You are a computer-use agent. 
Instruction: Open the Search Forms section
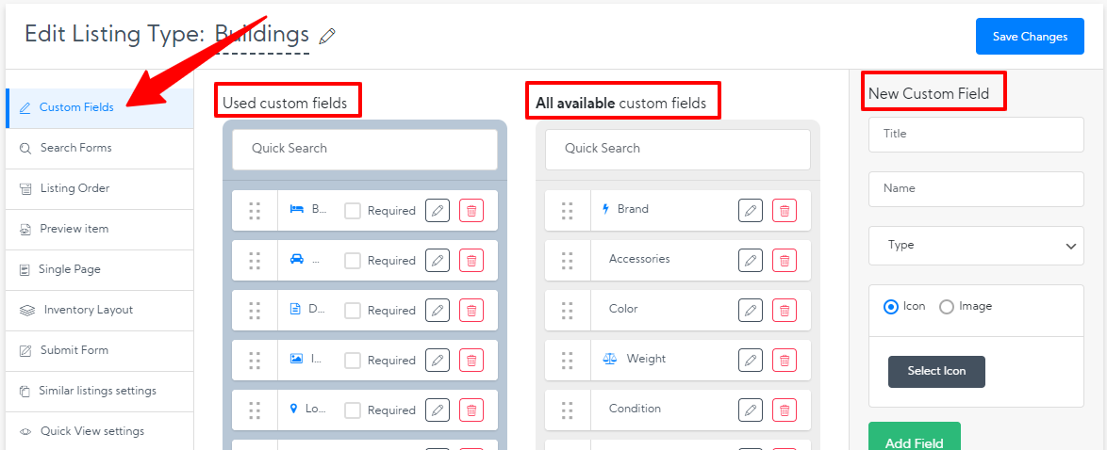coord(75,148)
